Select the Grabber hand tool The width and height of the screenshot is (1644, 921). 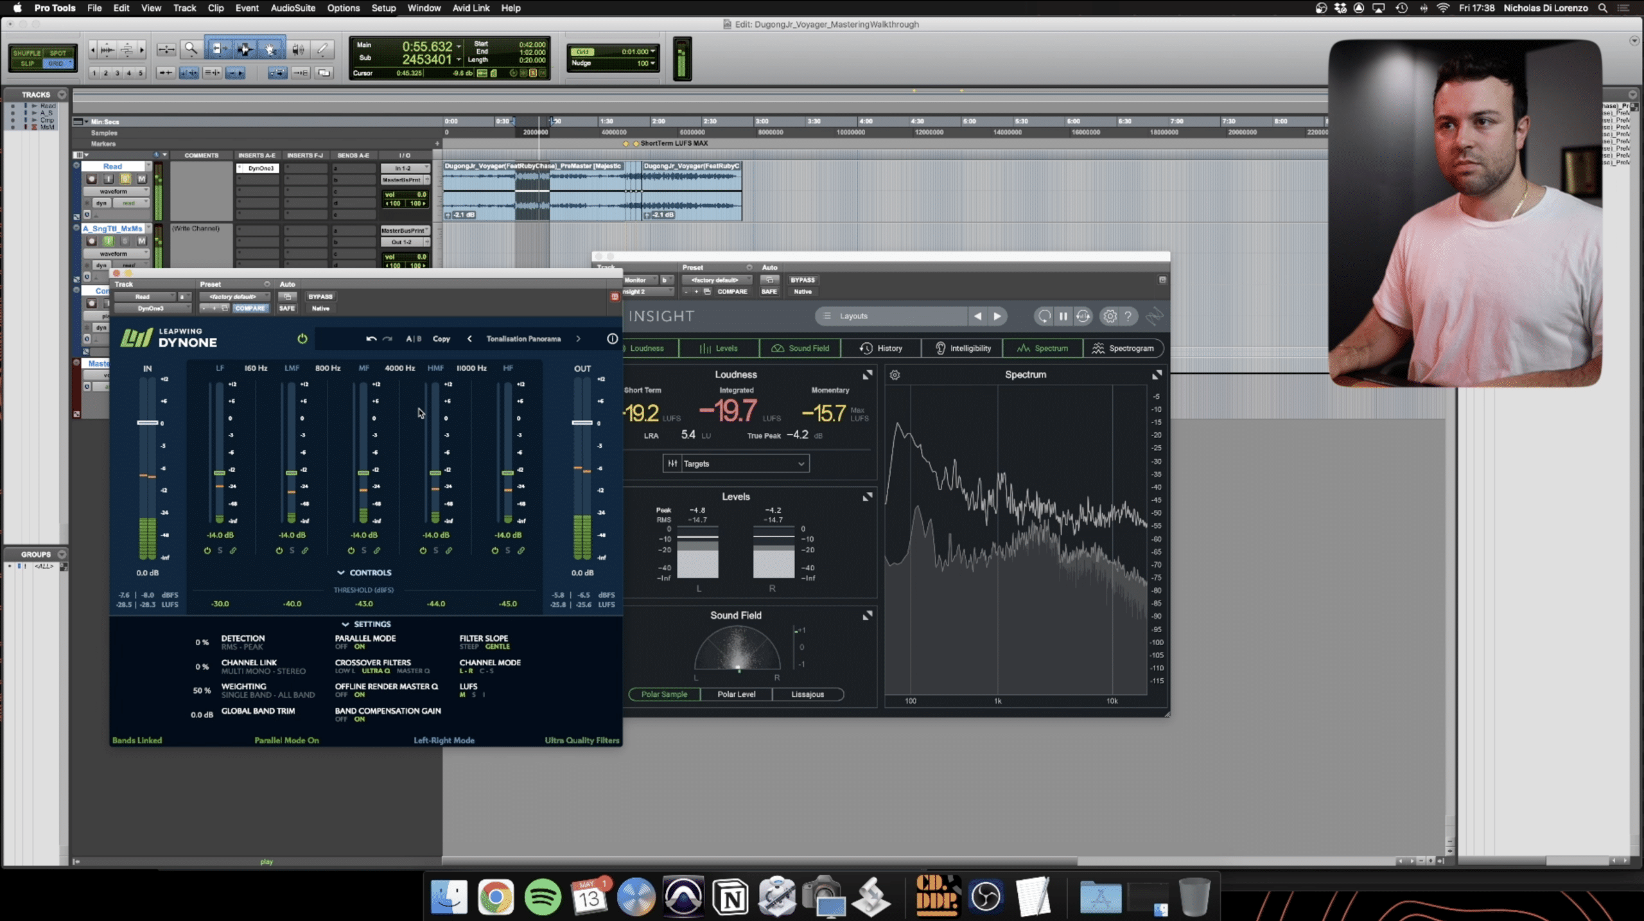(x=270, y=49)
